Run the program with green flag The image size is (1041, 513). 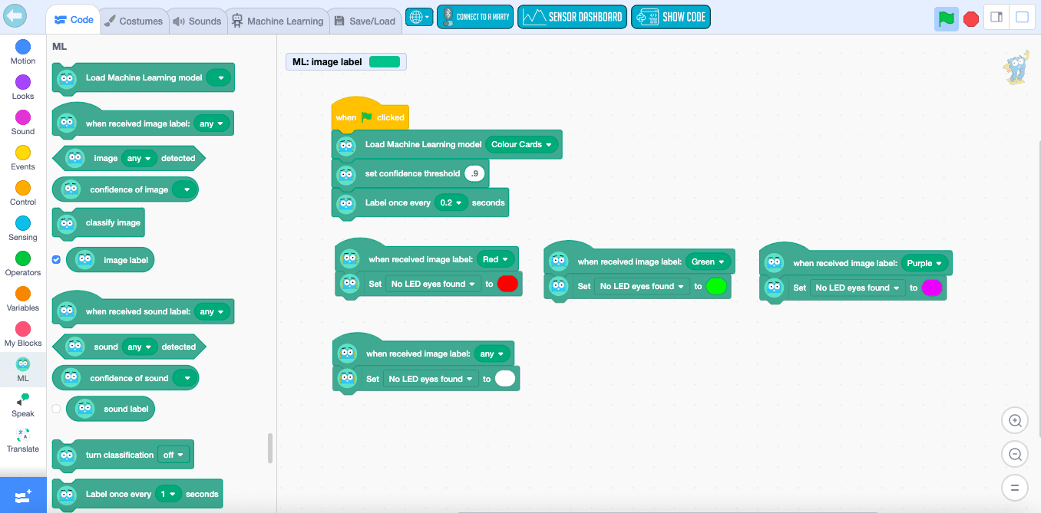[947, 18]
